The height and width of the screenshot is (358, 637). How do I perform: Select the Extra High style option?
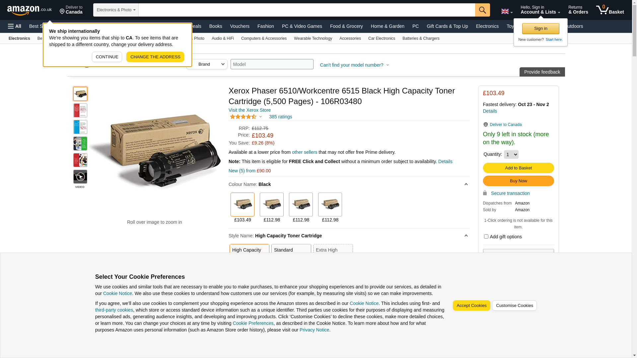pyautogui.click(x=333, y=250)
